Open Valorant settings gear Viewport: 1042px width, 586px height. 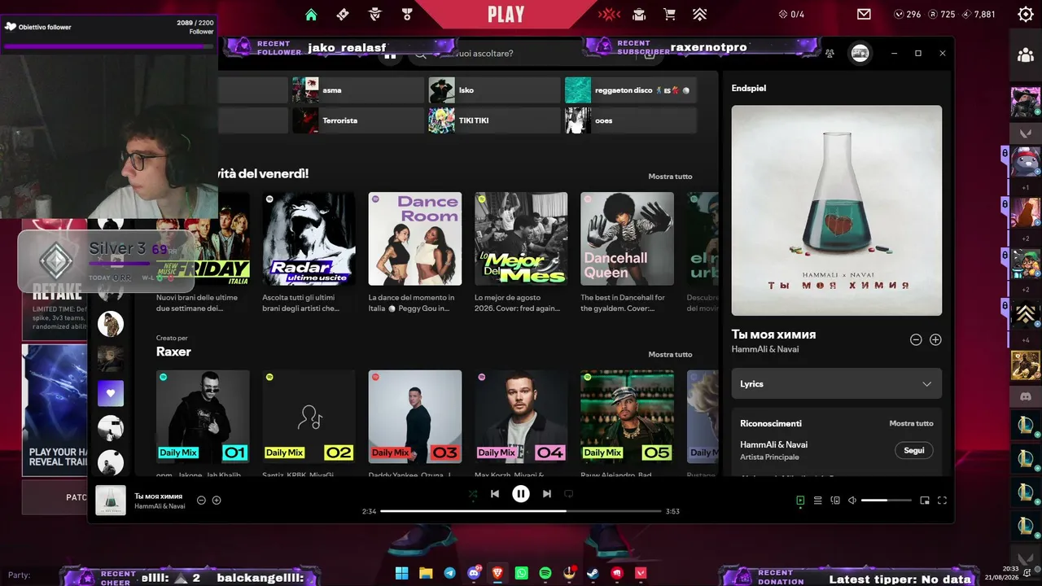click(x=1026, y=14)
